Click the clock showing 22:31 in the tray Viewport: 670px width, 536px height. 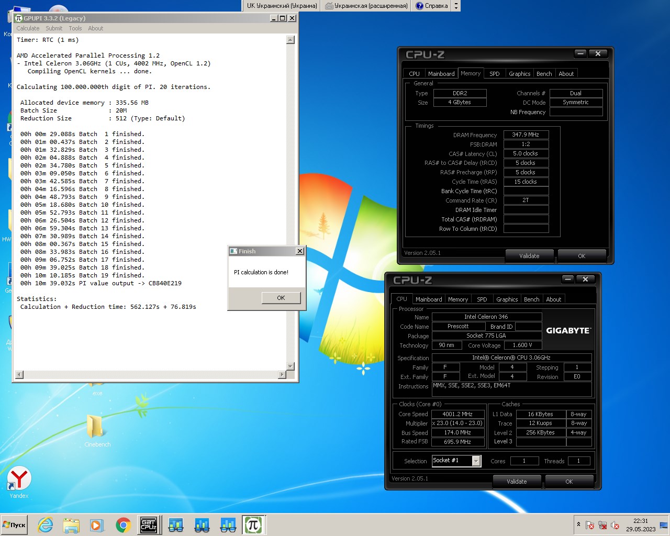[641, 521]
